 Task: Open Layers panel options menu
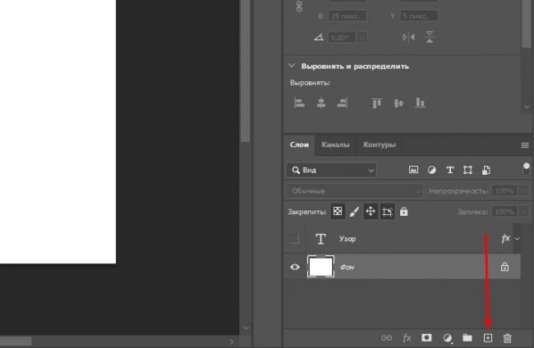click(525, 145)
